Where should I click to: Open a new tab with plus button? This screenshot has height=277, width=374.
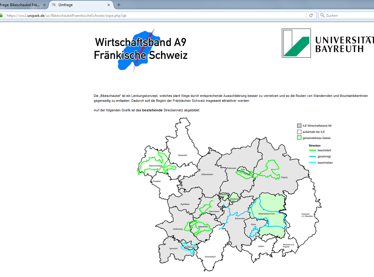pyautogui.click(x=119, y=5)
